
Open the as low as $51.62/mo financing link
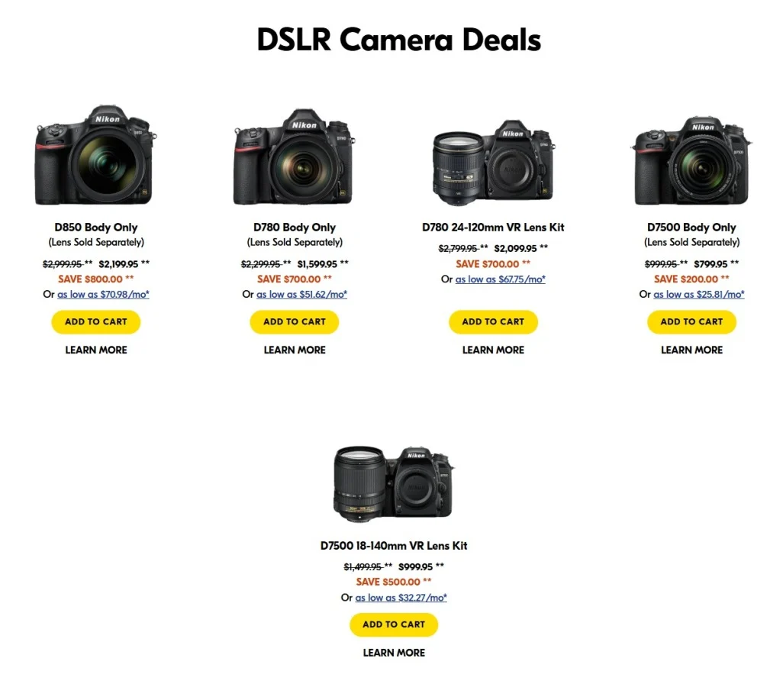(301, 294)
